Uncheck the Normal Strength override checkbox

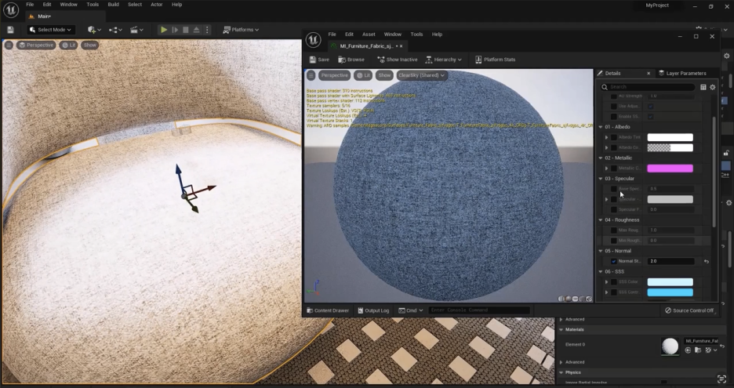pyautogui.click(x=614, y=261)
